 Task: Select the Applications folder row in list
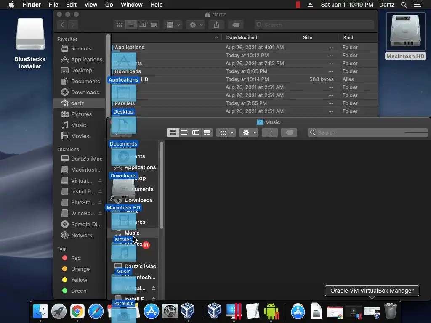245,48
